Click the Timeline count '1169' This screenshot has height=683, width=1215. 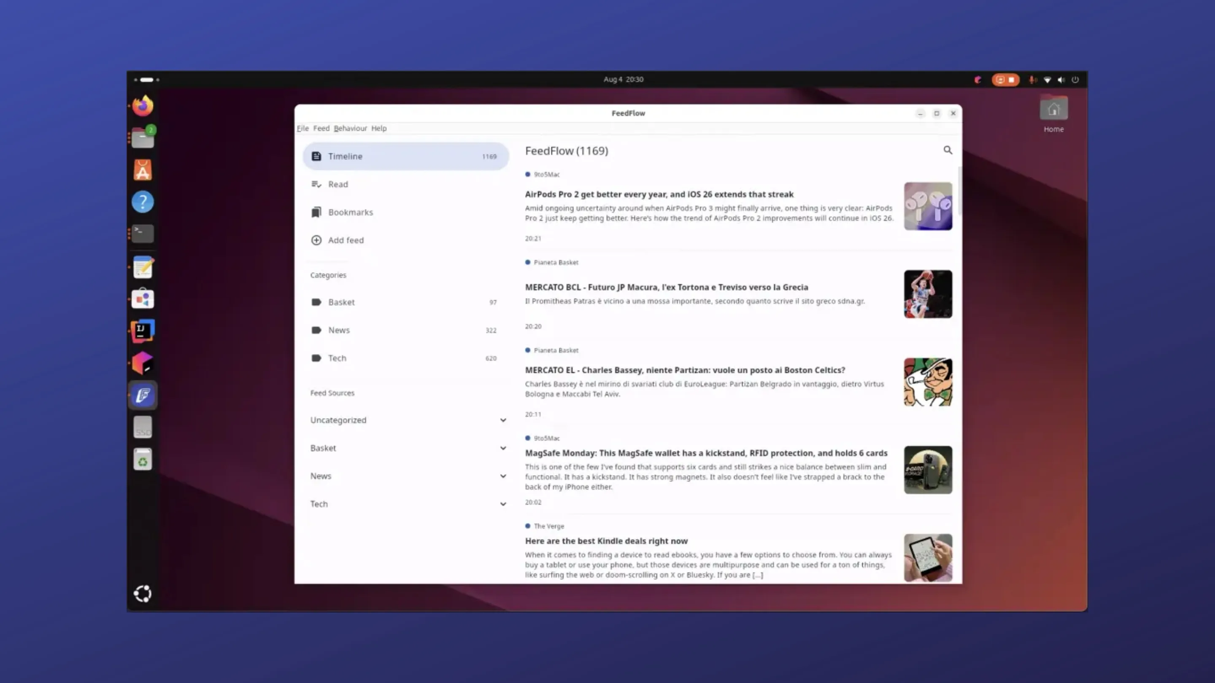489,156
